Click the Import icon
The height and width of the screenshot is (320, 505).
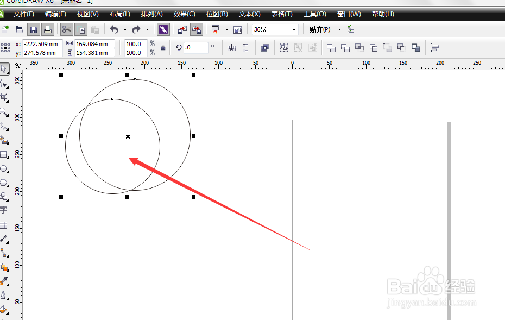point(182,30)
